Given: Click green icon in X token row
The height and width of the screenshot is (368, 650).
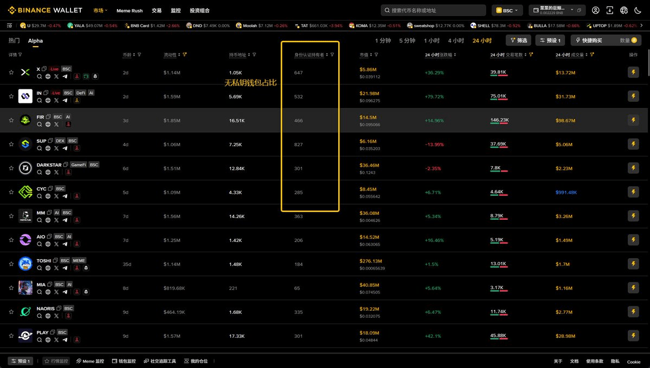Looking at the screenshot, I should 86,77.
